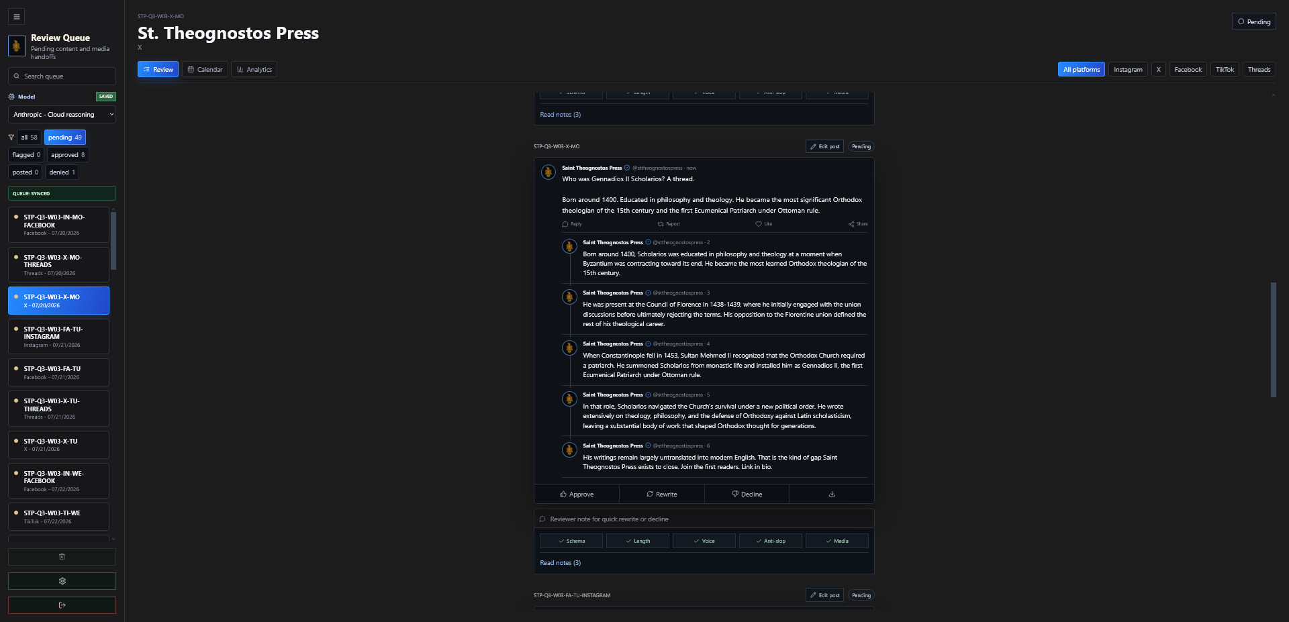Filter queue by flagged 0
Screen dimensions: 1289x622
click(x=26, y=155)
